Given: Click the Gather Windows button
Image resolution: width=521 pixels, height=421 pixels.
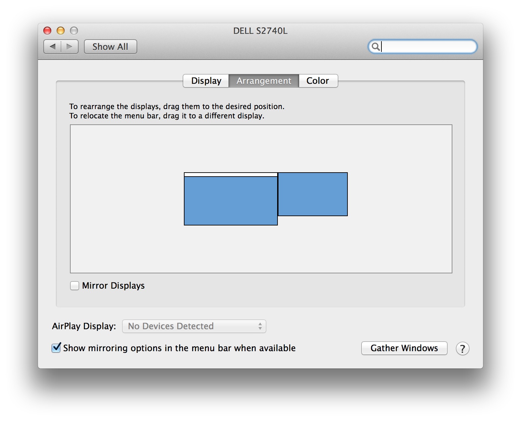Looking at the screenshot, I should tap(404, 348).
